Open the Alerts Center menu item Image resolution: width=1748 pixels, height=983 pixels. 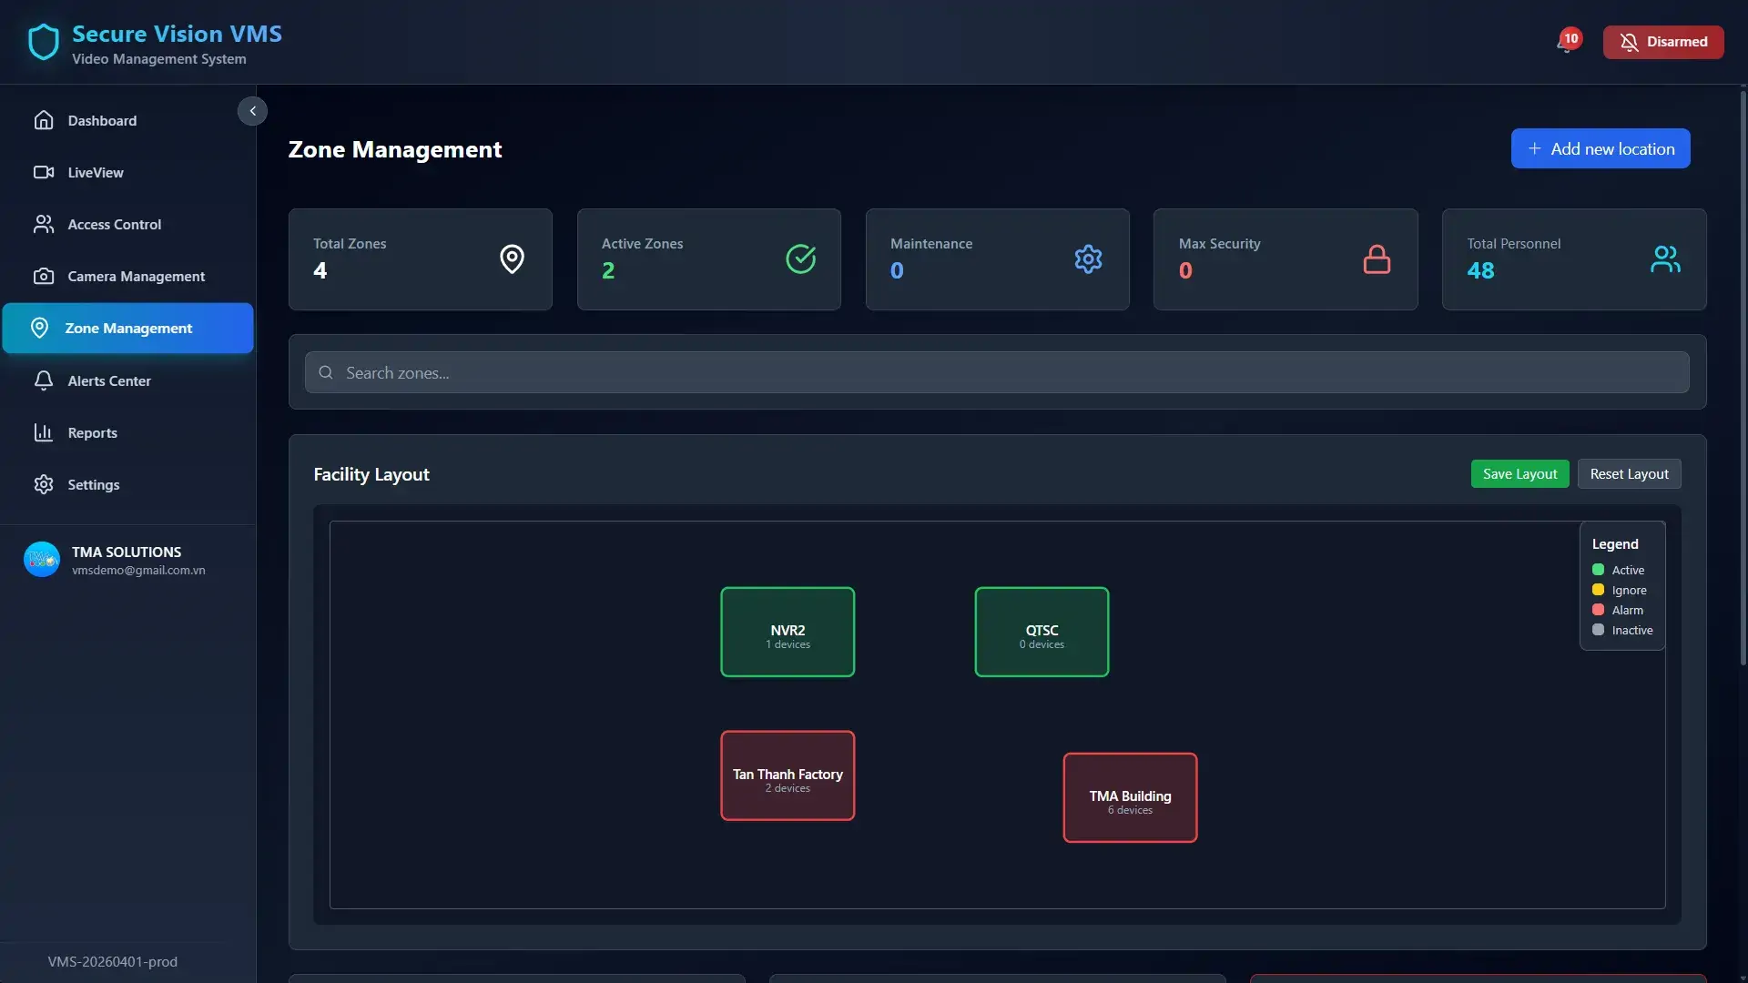click(x=127, y=380)
